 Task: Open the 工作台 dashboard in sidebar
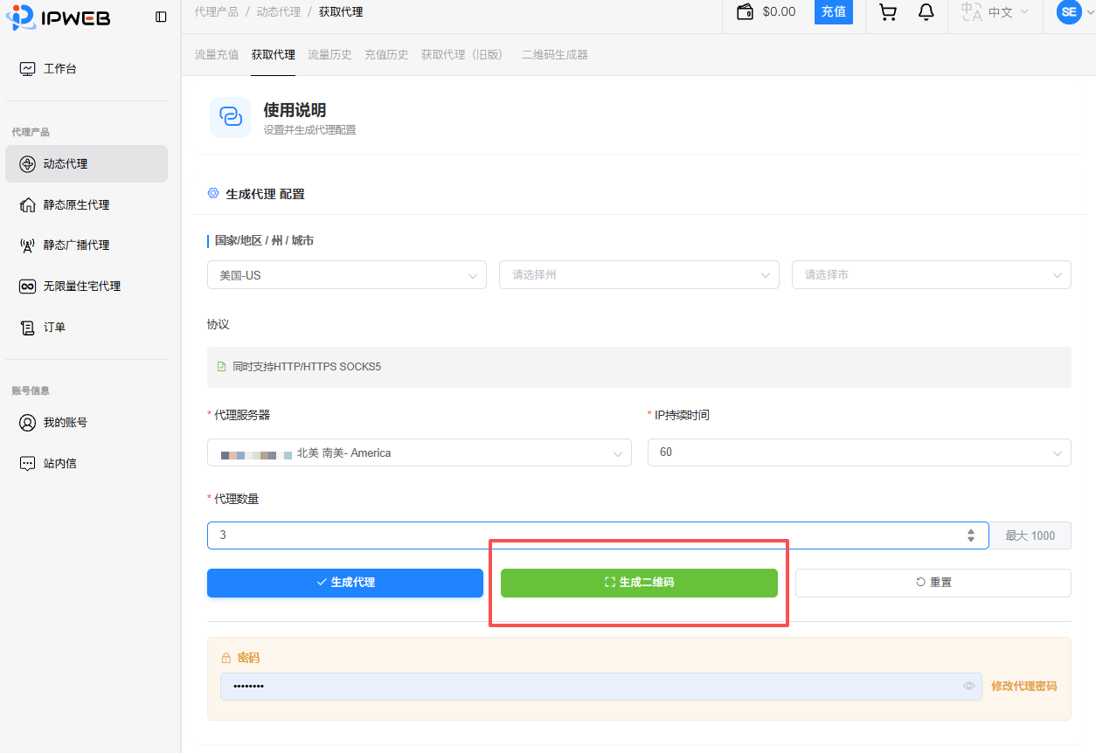tap(87, 68)
